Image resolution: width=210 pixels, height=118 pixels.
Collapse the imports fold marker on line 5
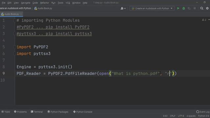15,47
